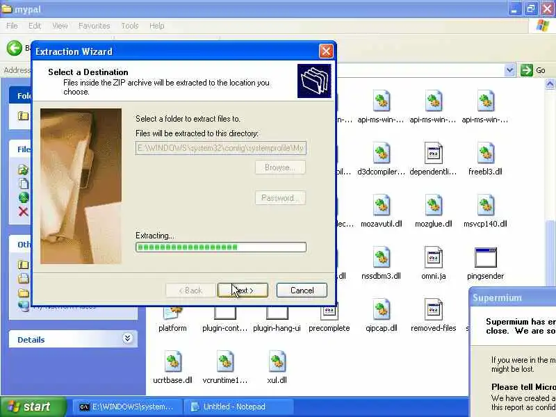Switch to the E:\WINDOWS\system… taskbar item
The image size is (556, 417).
127,407
